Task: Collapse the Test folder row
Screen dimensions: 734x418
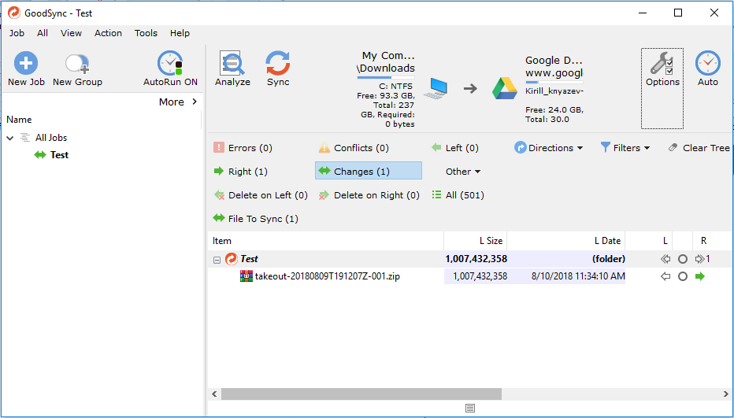Action: click(217, 259)
